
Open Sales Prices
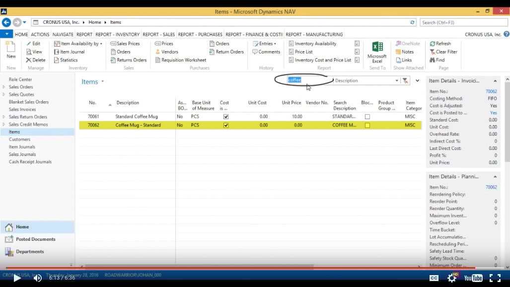125,44
